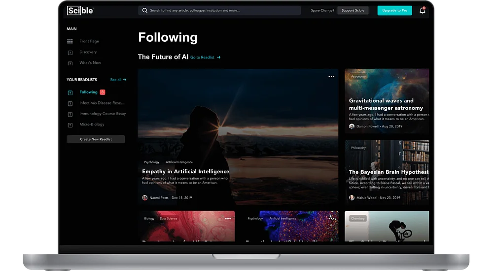The width and height of the screenshot is (493, 271).
Task: Open Immunology Course Essay readlist
Action: click(x=103, y=114)
